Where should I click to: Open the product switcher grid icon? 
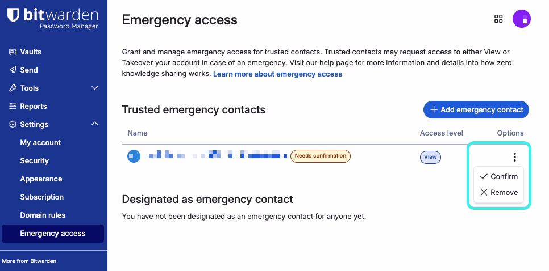pos(498,19)
